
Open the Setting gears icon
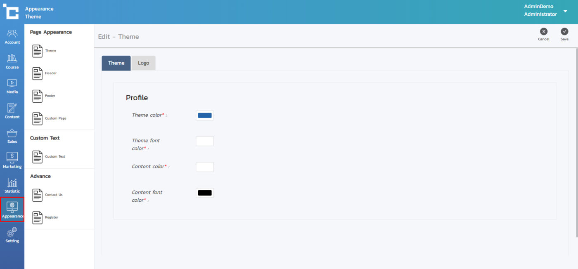coord(12,234)
